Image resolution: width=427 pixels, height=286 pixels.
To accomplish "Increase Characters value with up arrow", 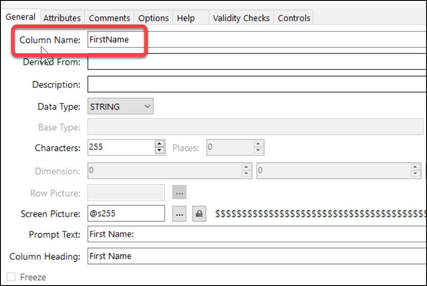I will coord(159,144).
